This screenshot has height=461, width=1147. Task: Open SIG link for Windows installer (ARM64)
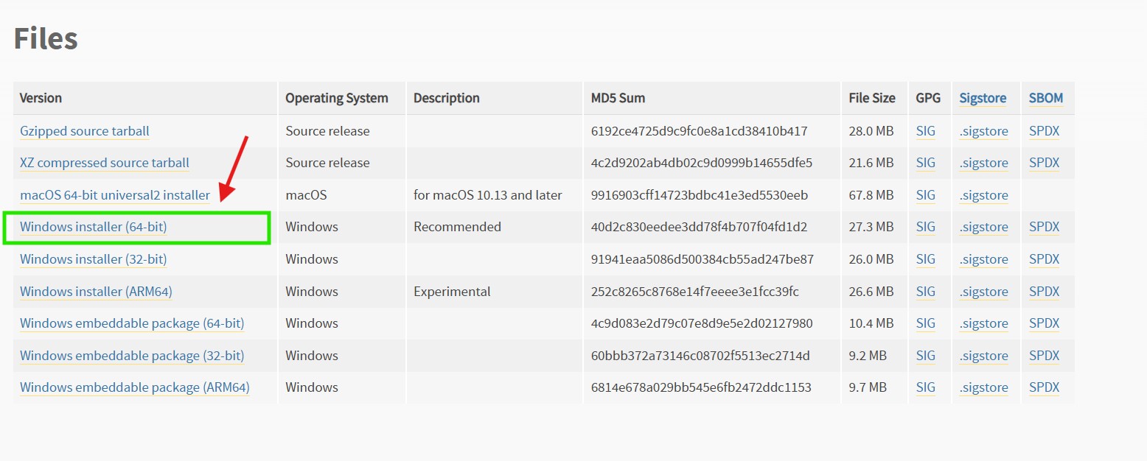coord(926,292)
